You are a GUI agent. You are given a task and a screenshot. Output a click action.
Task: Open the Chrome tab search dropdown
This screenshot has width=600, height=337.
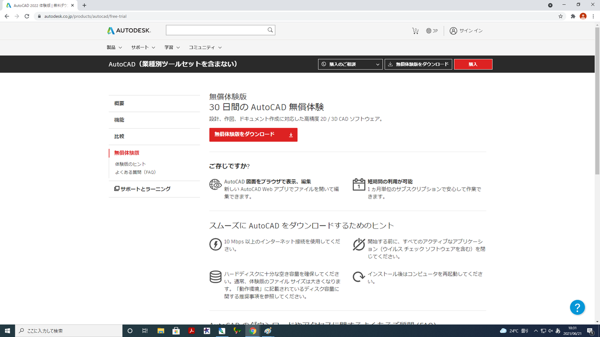[x=550, y=5]
